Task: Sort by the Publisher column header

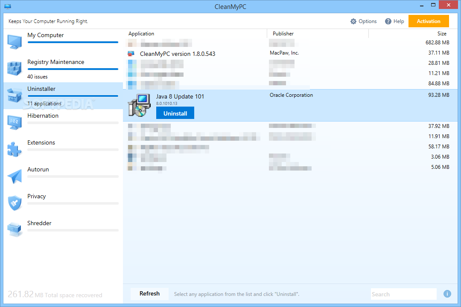Action: pyautogui.click(x=283, y=34)
